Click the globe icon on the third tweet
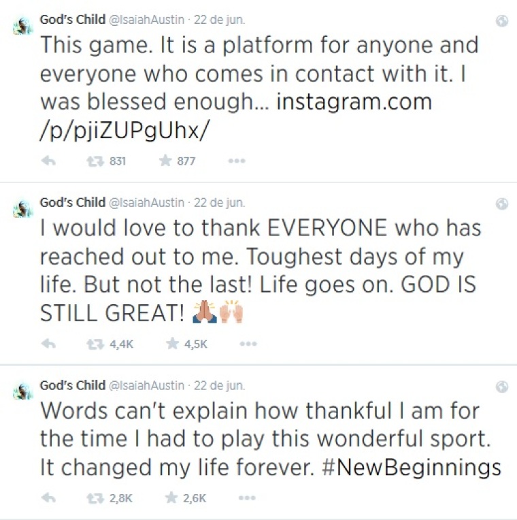 [x=502, y=387]
